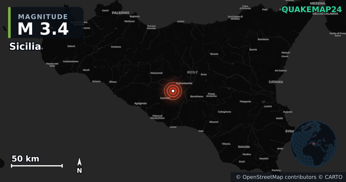Click the Bagheria town label

(135, 16)
